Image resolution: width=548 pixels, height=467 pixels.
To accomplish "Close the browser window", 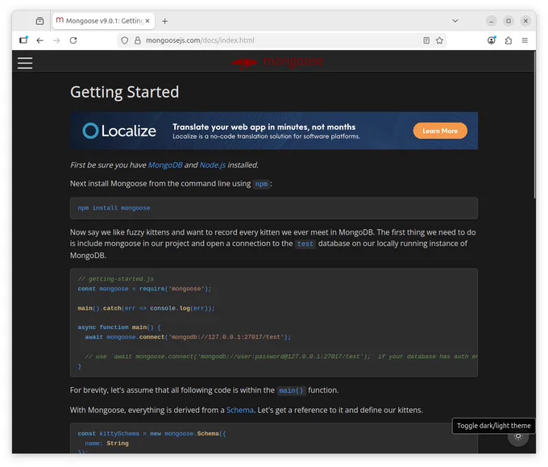I will 525,21.
